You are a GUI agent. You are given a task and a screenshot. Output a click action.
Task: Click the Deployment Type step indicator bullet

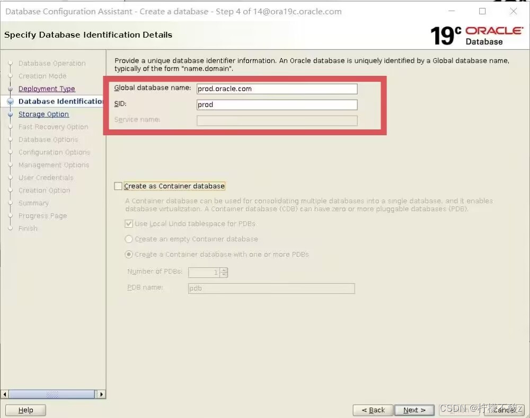click(x=11, y=89)
